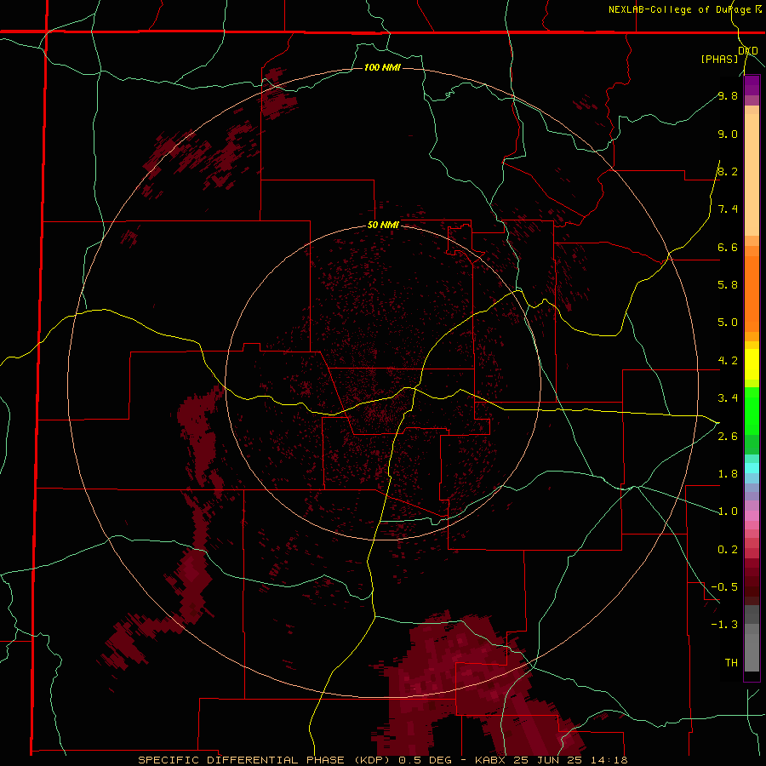Screen dimensions: 766x766
Task: Select the 8.2 scale label
Action: (x=728, y=171)
